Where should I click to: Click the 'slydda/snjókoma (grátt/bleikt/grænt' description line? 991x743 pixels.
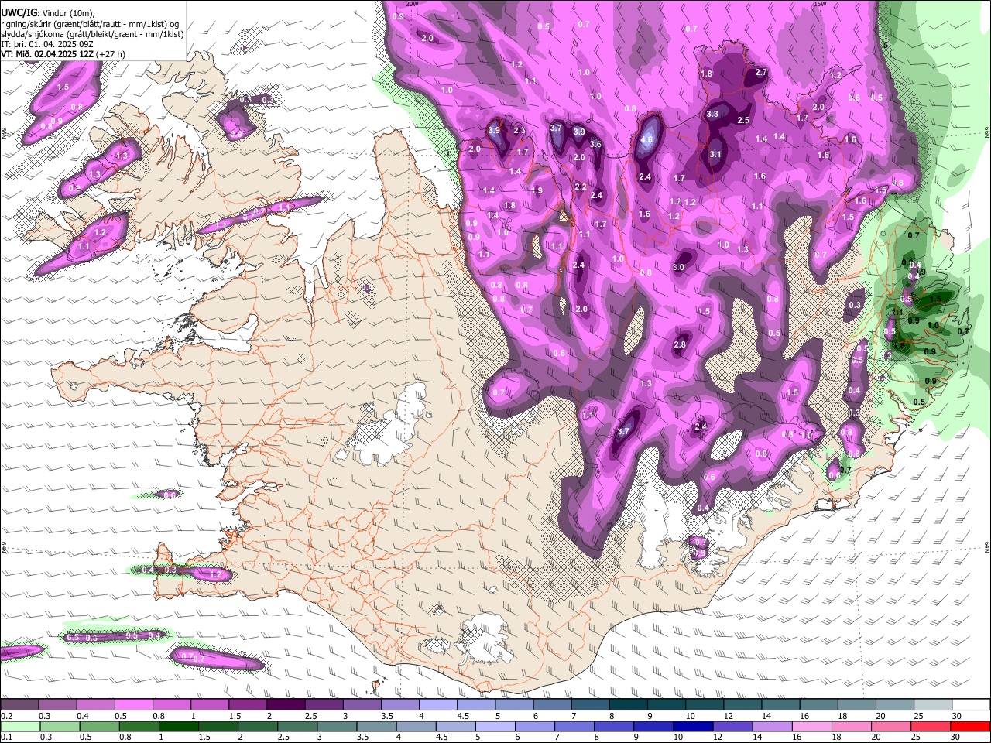point(91,35)
